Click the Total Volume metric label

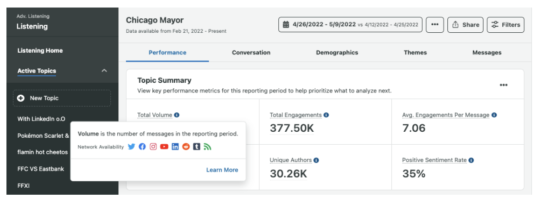click(155, 115)
